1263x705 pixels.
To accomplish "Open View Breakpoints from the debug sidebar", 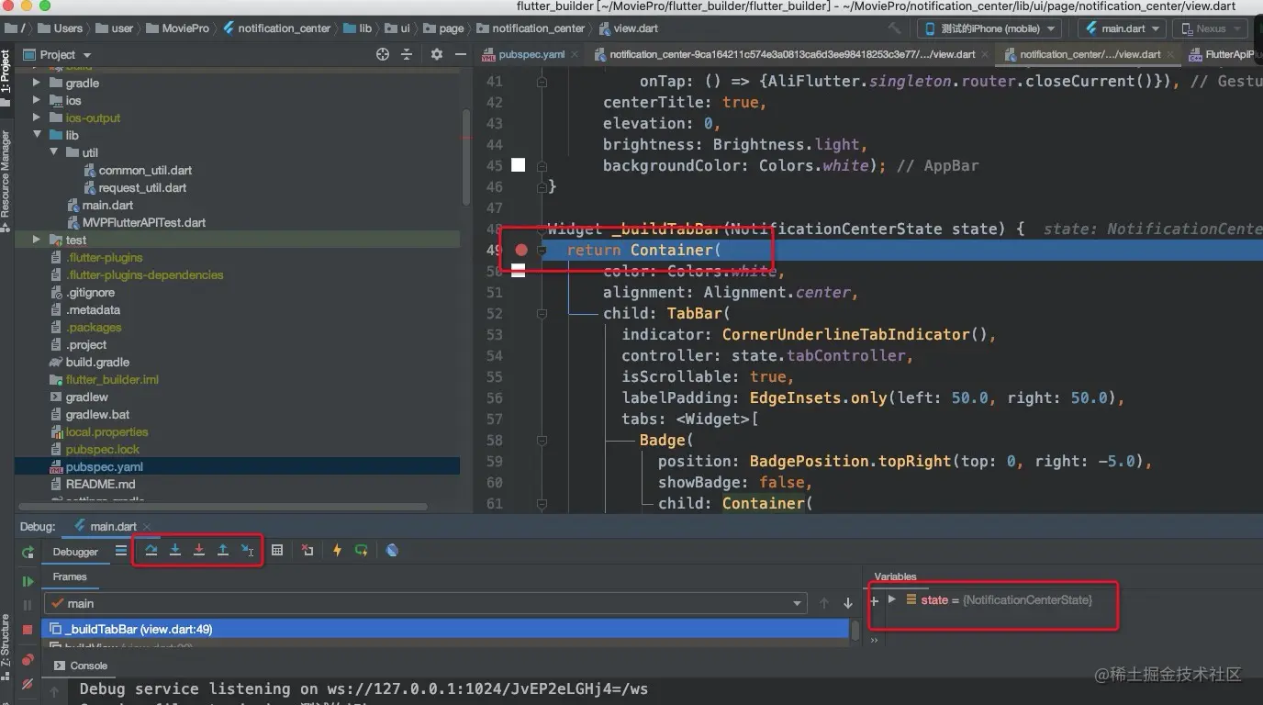I will pos(28,660).
